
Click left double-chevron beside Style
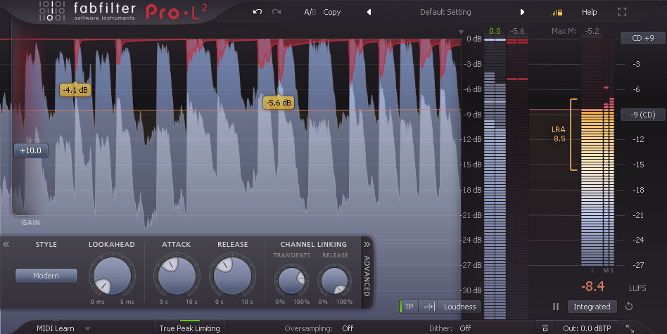click(x=6, y=244)
